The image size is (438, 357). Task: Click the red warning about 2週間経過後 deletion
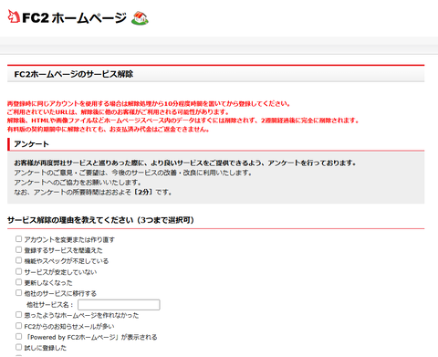(x=183, y=121)
